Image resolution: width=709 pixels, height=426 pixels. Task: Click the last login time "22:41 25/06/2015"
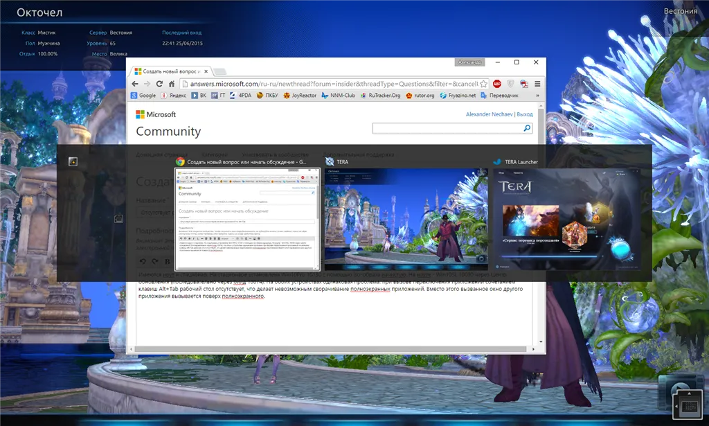[x=182, y=44]
